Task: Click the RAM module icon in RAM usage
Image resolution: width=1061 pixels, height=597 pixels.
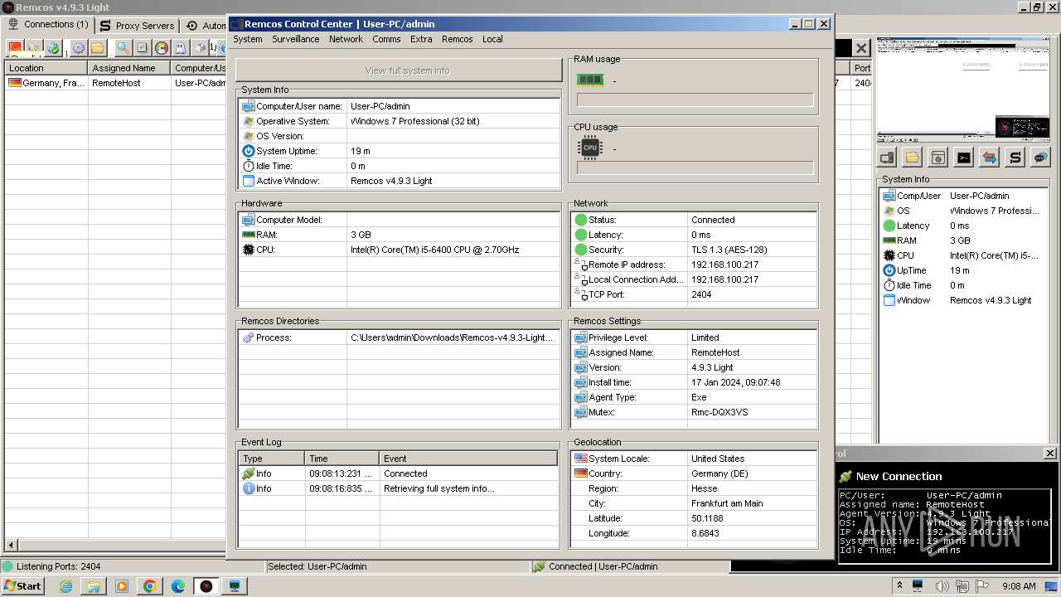Action: tap(590, 80)
